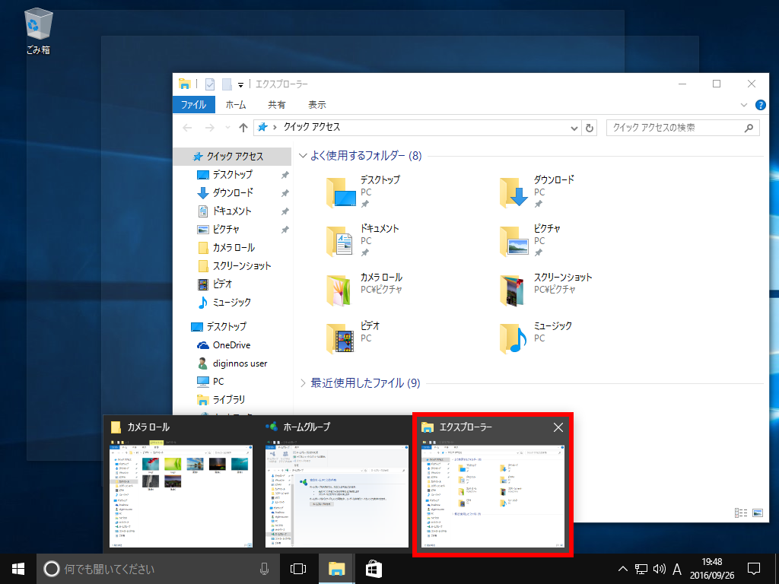Screen dimensions: 779x584
Task: Open the Windows Store taskbar icon
Action: [x=374, y=569]
